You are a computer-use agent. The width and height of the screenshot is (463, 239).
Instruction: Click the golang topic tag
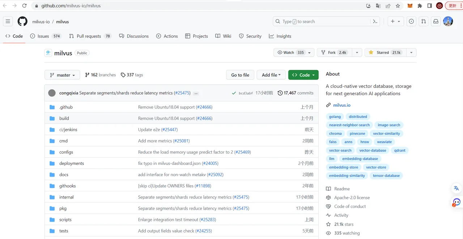[335, 116]
